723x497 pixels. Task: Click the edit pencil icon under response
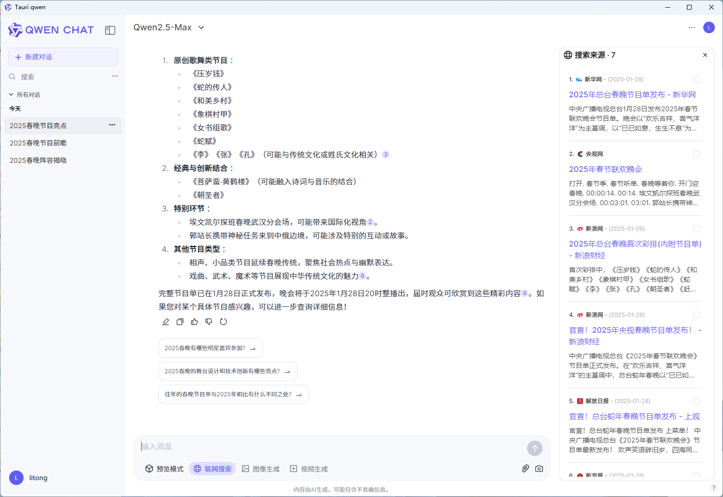pos(166,322)
